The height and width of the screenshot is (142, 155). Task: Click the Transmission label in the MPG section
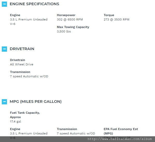click(67, 129)
